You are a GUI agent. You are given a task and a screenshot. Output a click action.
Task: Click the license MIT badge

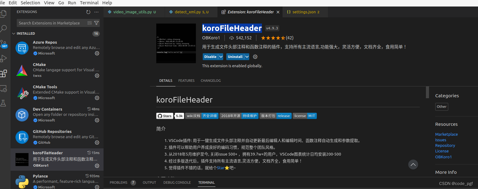tap(304, 116)
